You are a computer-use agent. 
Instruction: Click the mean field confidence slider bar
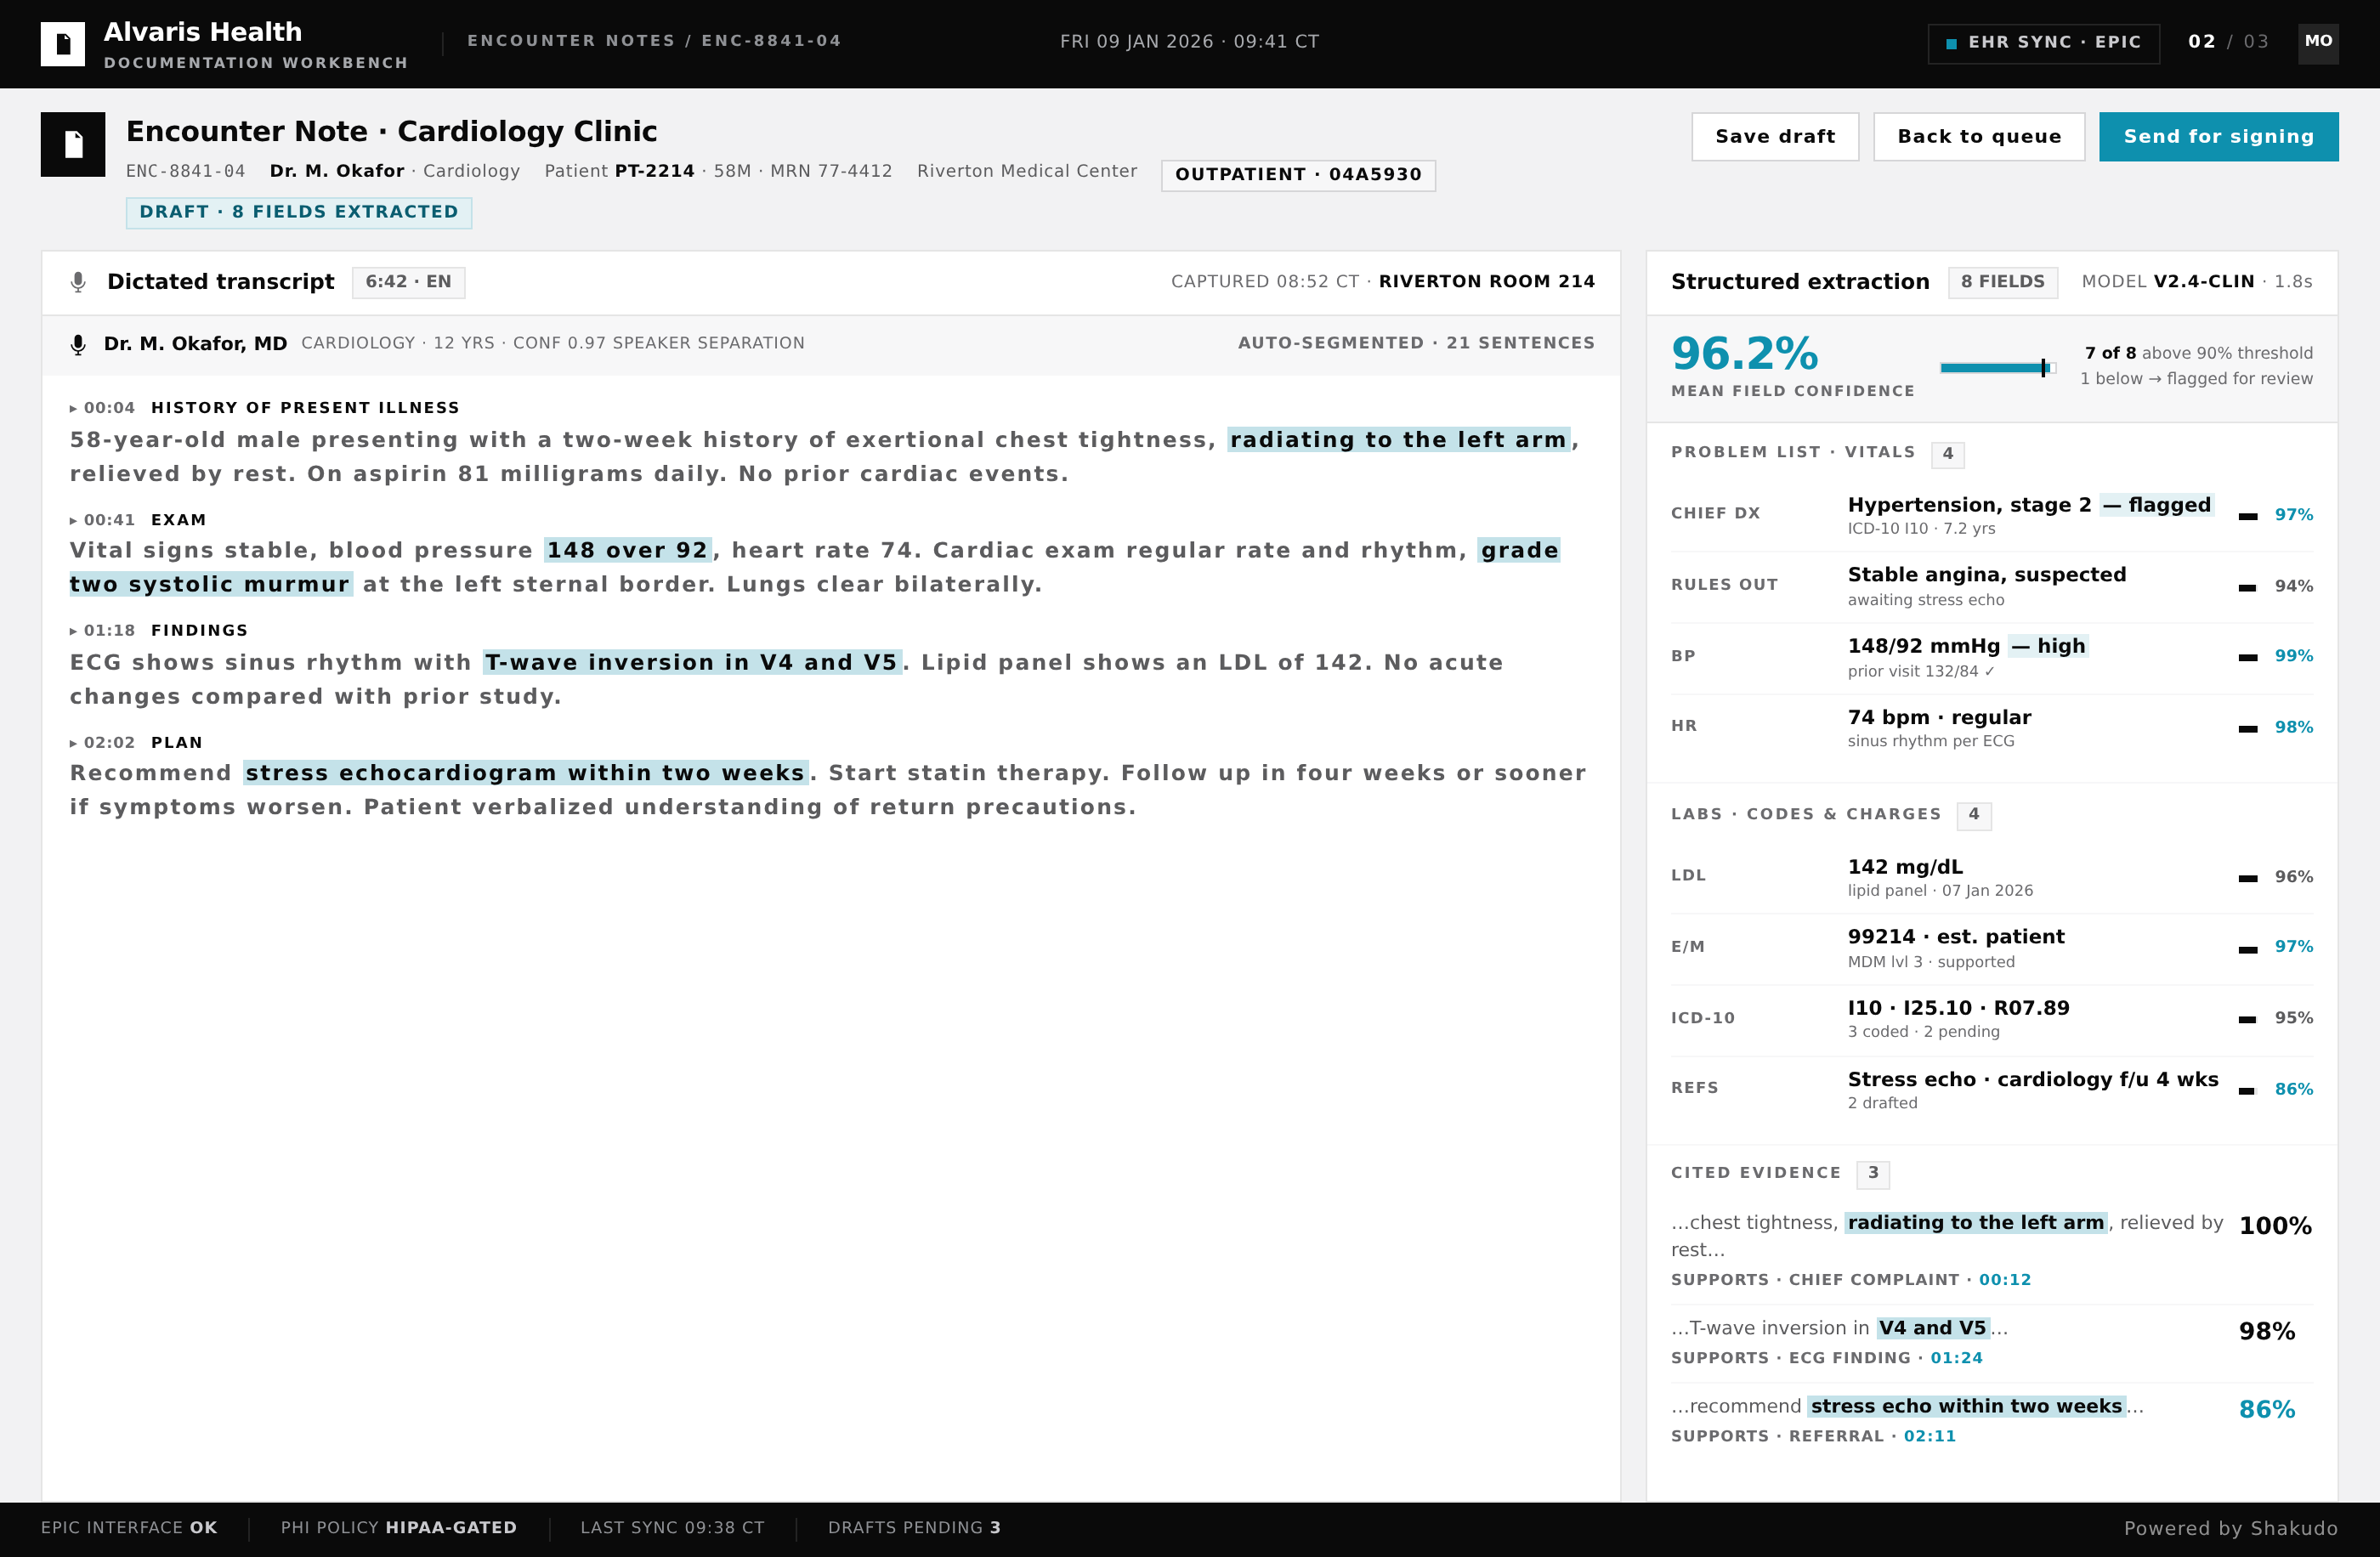[1997, 368]
